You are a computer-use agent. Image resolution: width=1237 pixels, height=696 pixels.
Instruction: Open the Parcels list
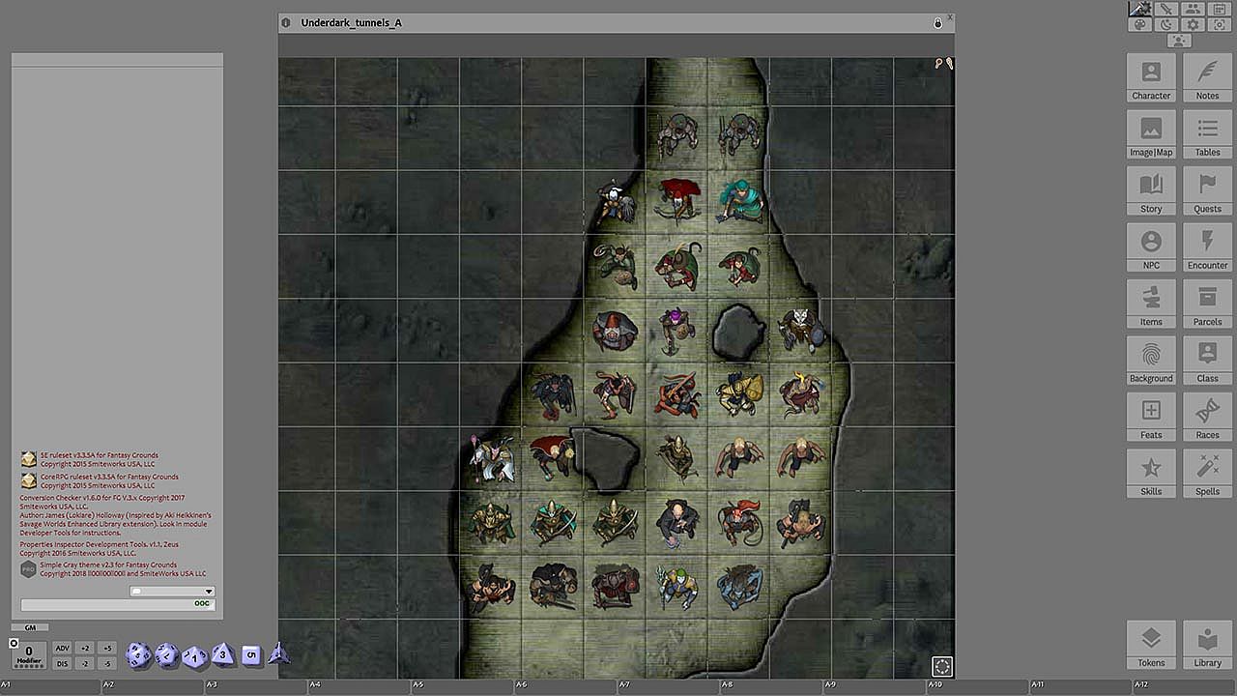[x=1207, y=304]
